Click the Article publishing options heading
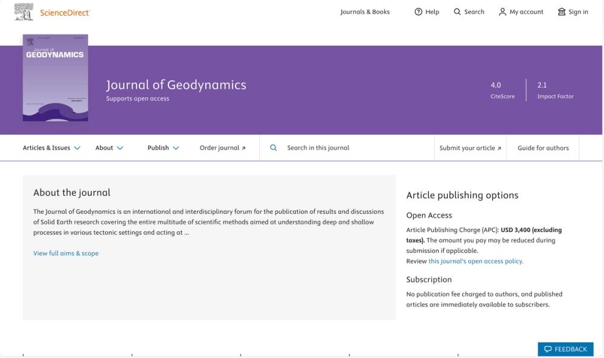This screenshot has height=358, width=604. coord(462,195)
